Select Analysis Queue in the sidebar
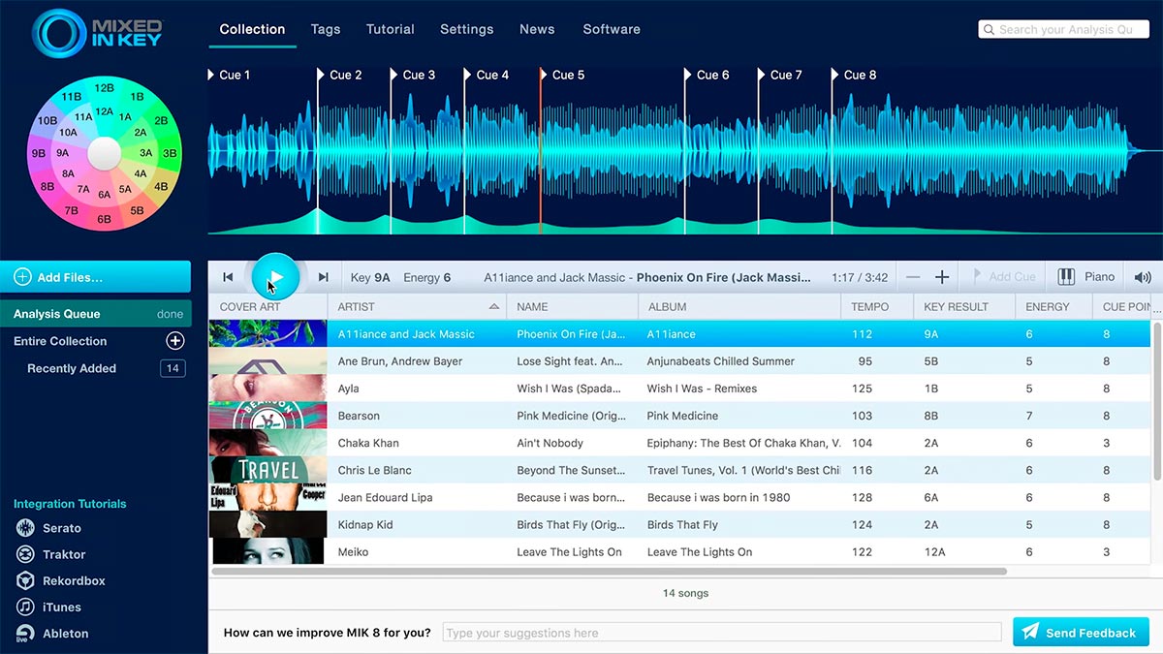1163x654 pixels. [96, 314]
